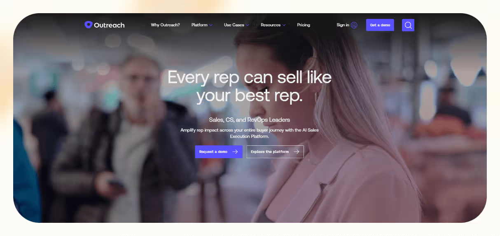
Task: Expand the Resources dropdown chevron
Action: tap(284, 25)
